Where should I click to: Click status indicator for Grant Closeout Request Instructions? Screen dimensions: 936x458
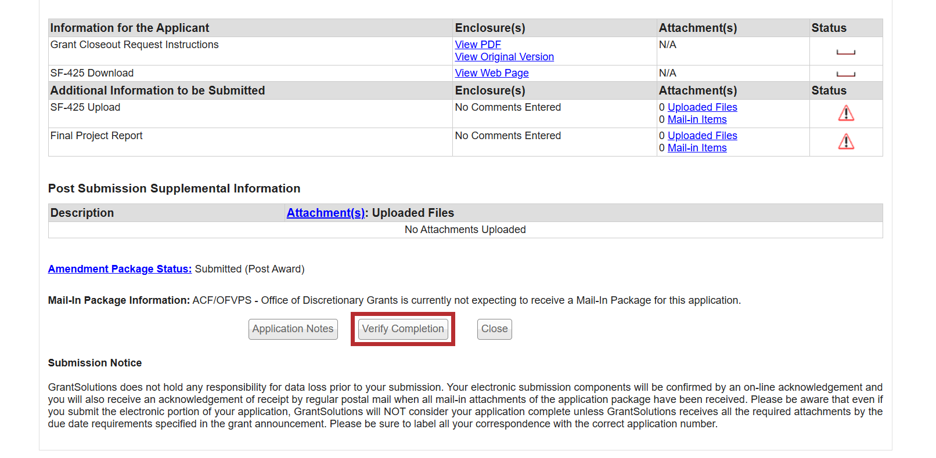click(845, 52)
